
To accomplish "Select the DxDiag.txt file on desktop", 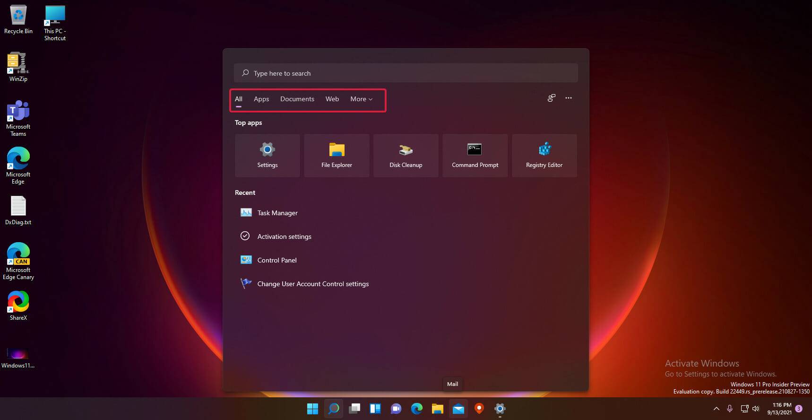I will 18,210.
